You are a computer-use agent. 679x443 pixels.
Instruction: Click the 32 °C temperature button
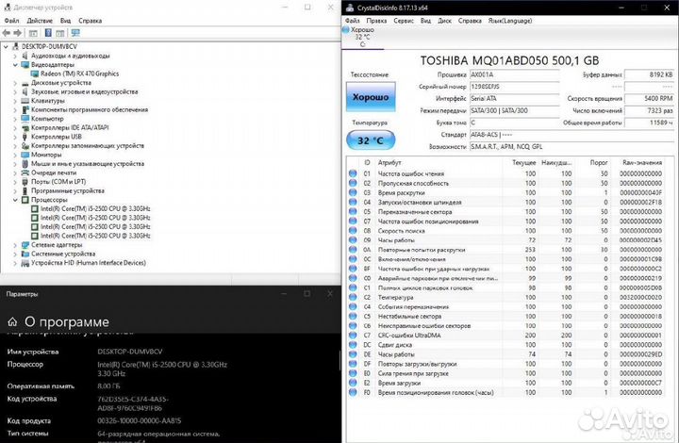click(x=371, y=140)
